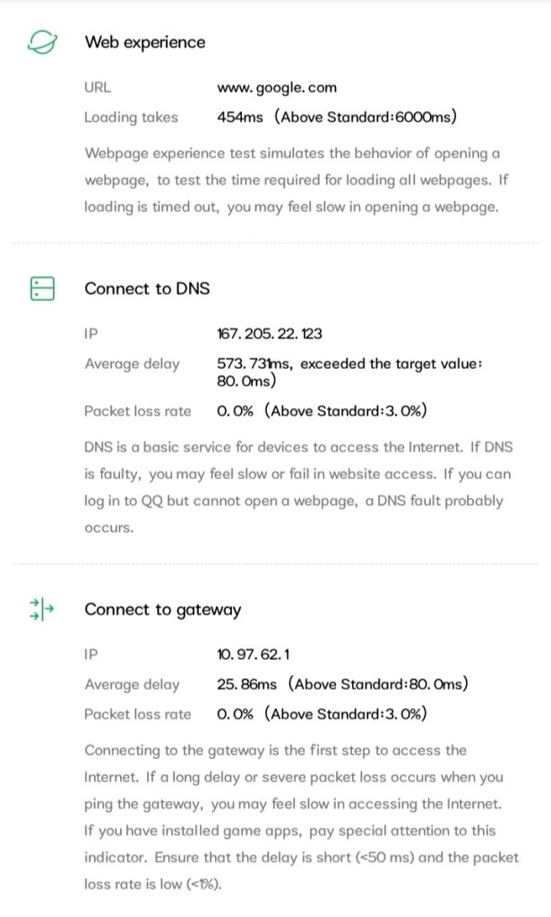Click the DNS section's Packet loss rate label
This screenshot has width=551, height=917.
click(x=137, y=411)
